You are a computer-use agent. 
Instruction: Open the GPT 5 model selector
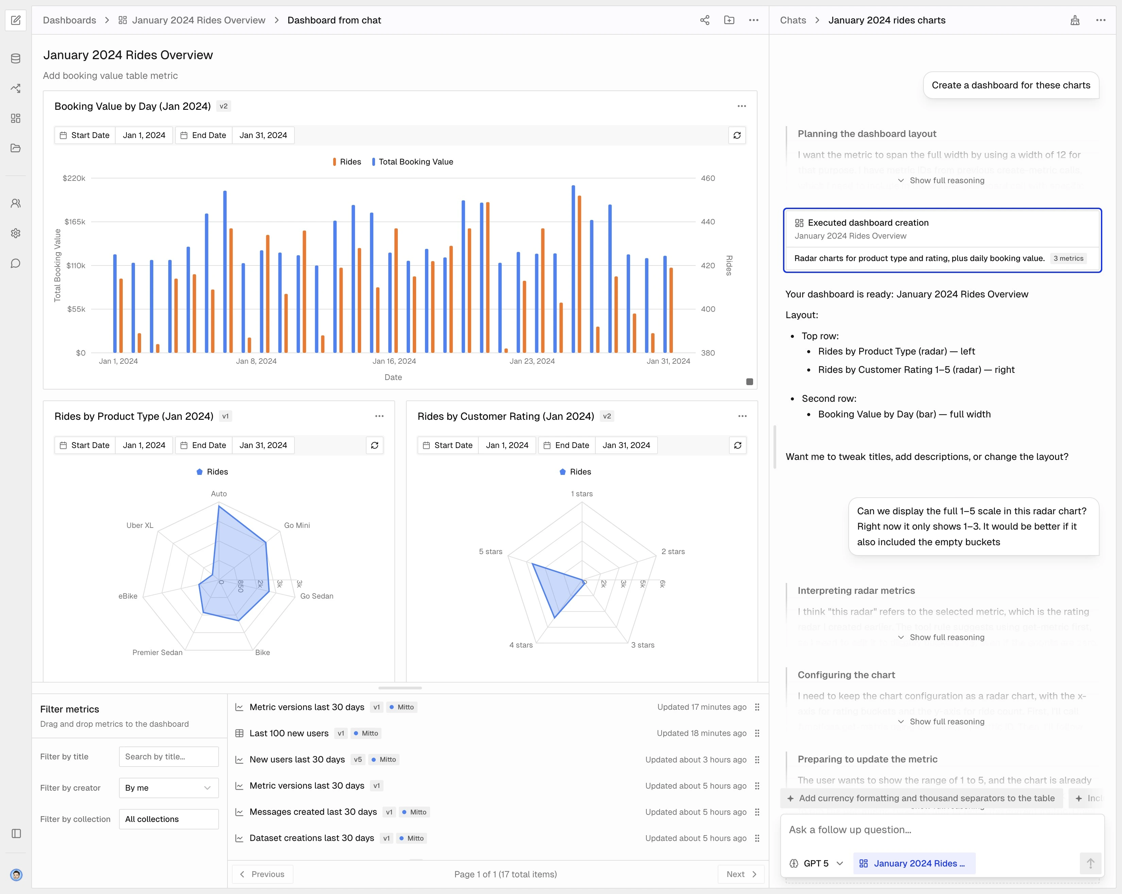pos(816,863)
